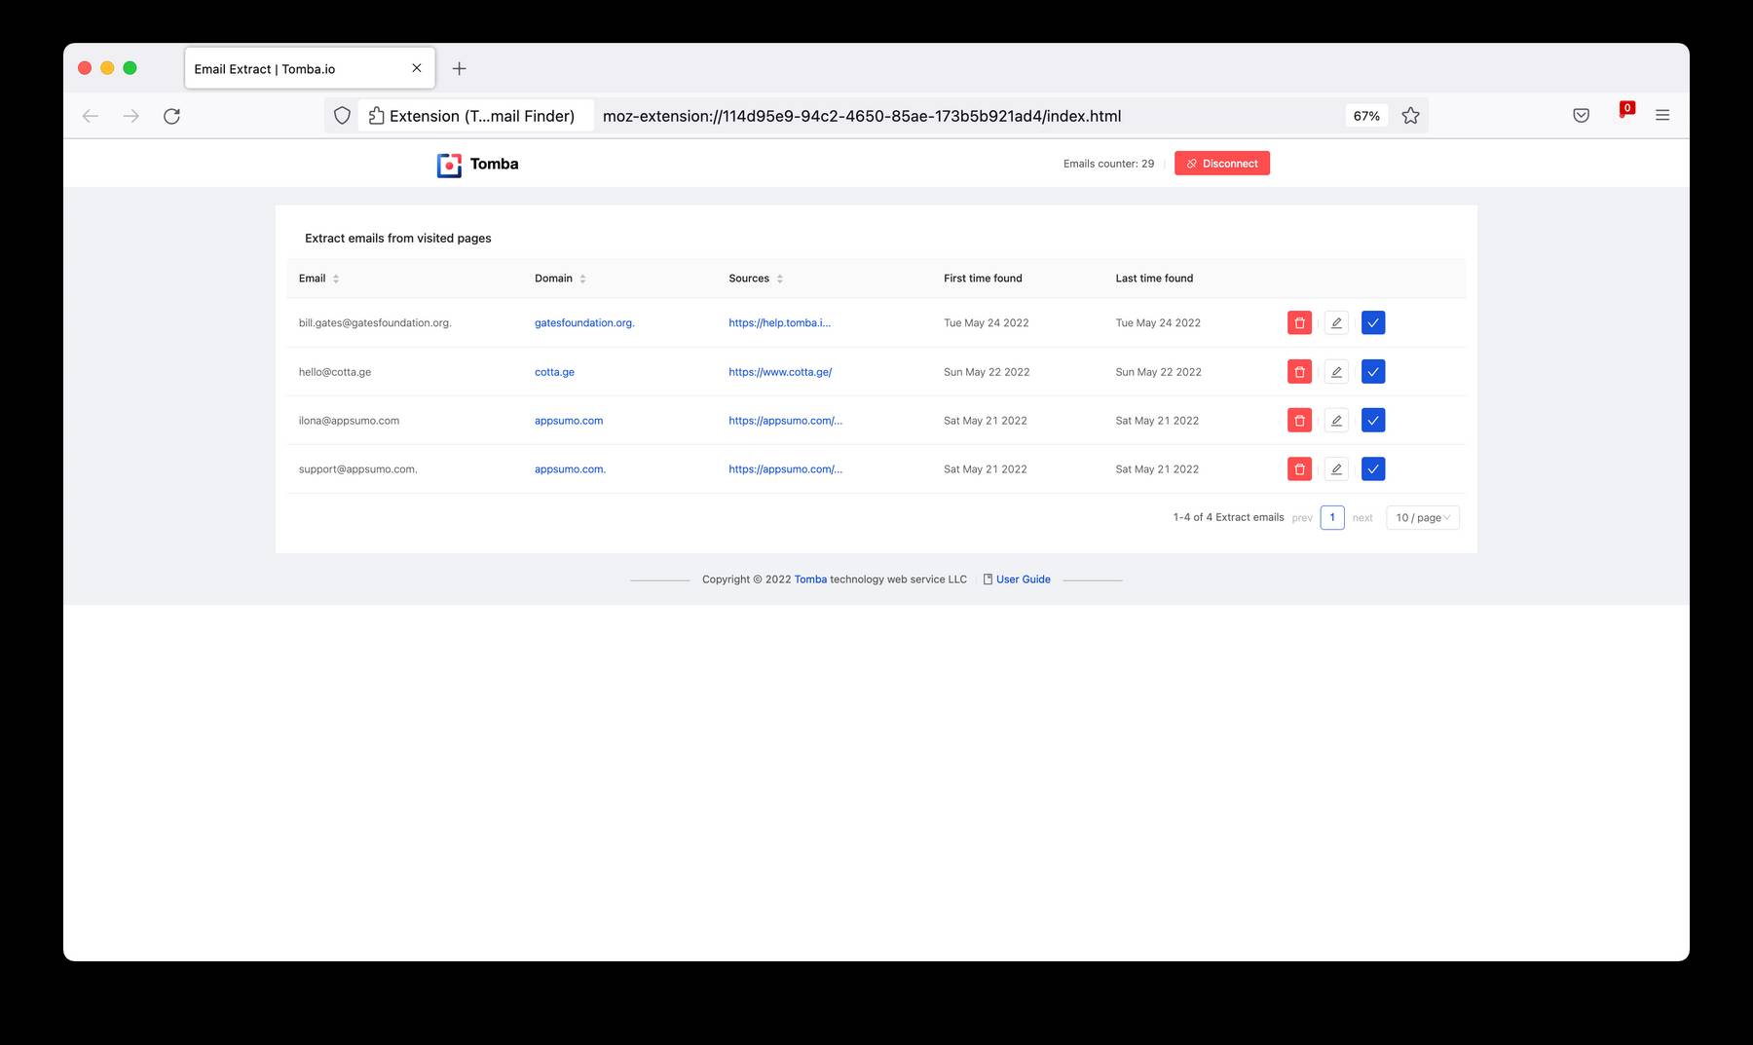Open the cotta.ge domain link
The height and width of the screenshot is (1045, 1753).
point(554,371)
